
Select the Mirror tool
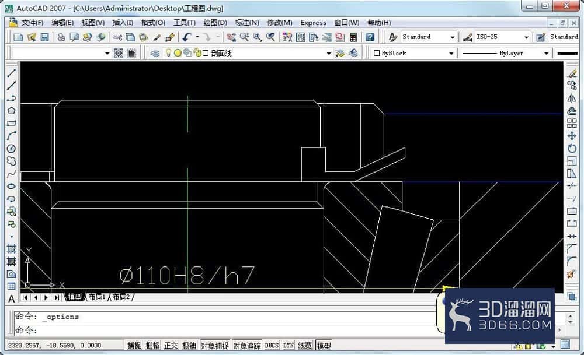(x=572, y=99)
